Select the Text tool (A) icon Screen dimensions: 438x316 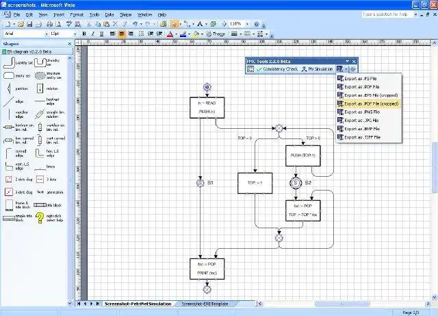coord(200,25)
